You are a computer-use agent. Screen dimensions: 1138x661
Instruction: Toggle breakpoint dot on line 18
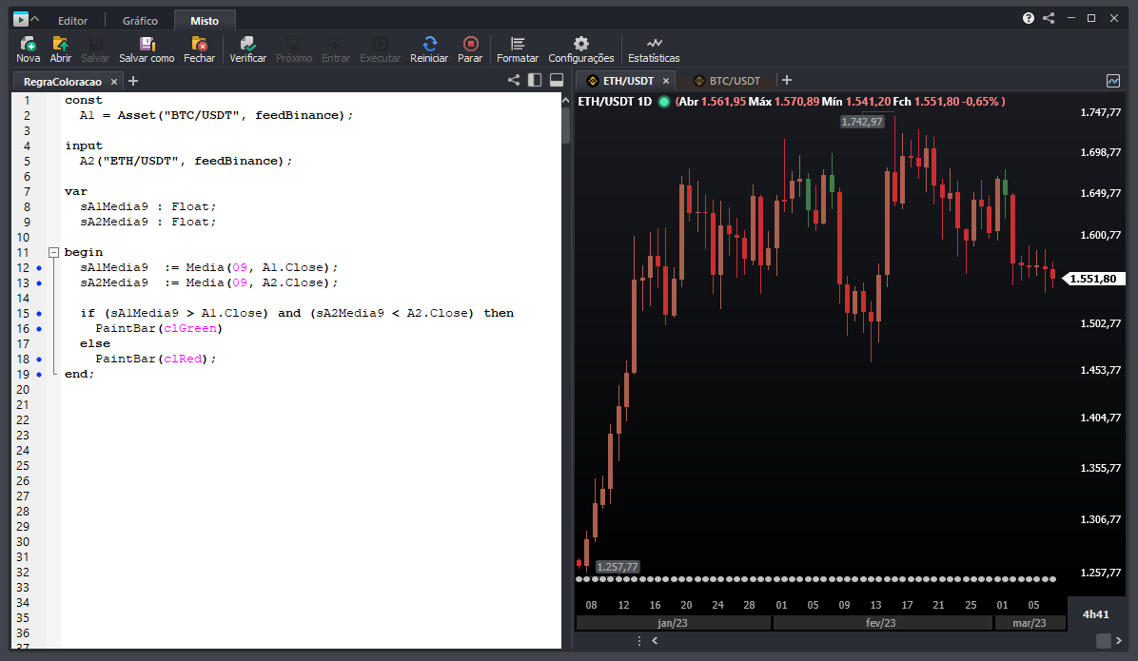(x=39, y=360)
